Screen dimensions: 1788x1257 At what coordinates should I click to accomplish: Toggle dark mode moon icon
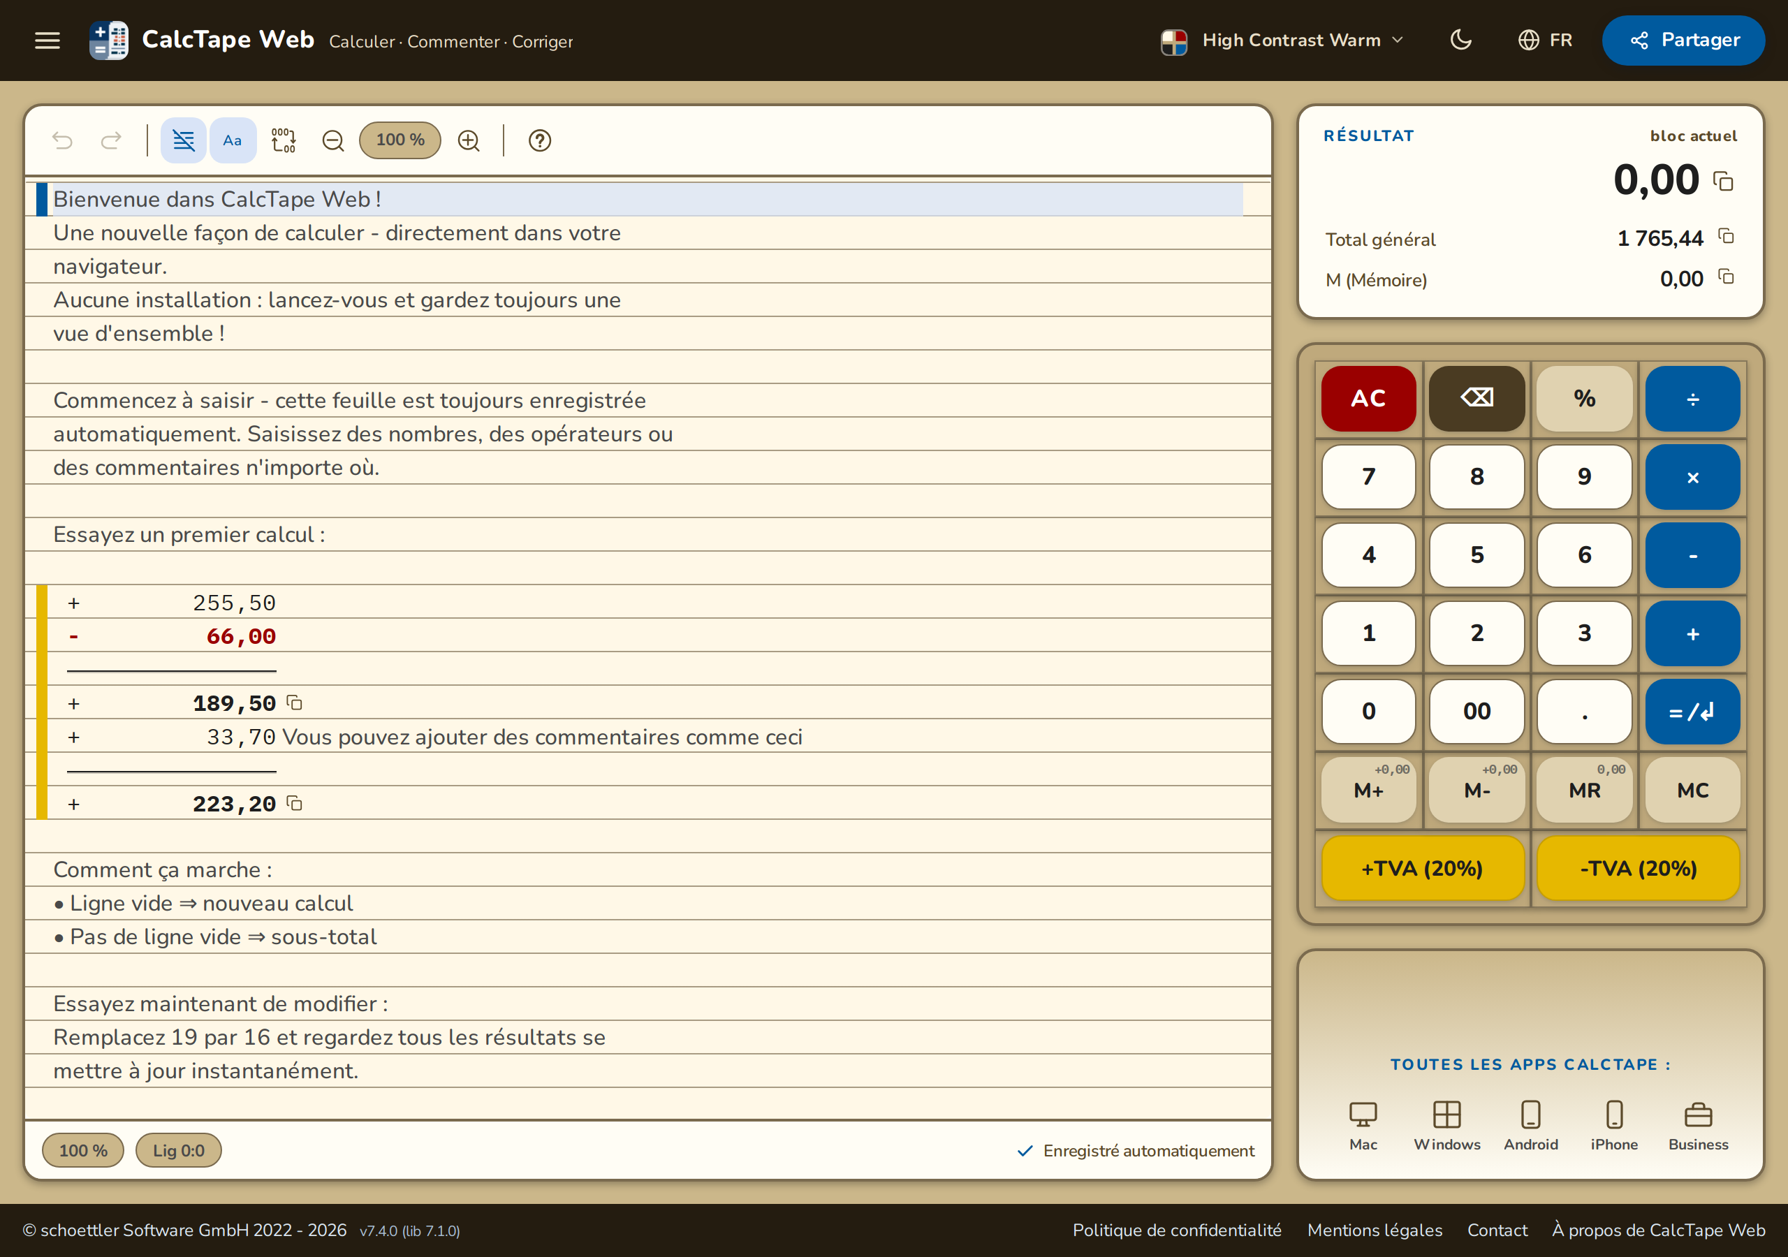[1461, 40]
